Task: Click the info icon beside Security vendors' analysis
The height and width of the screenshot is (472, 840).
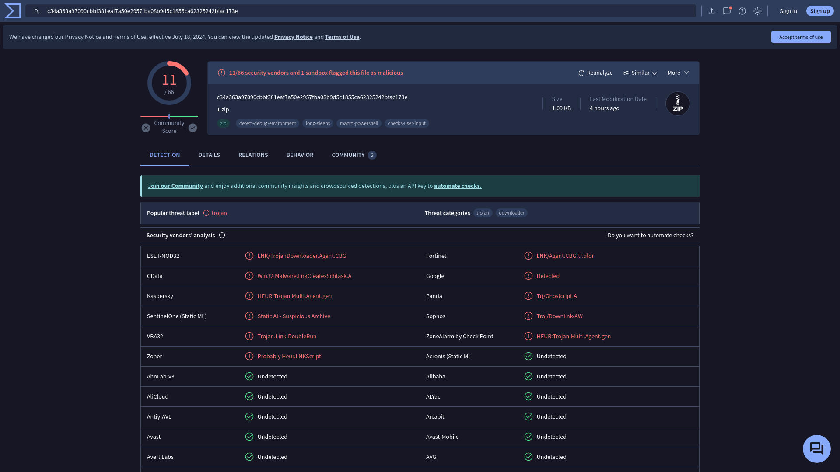Action: pyautogui.click(x=222, y=236)
